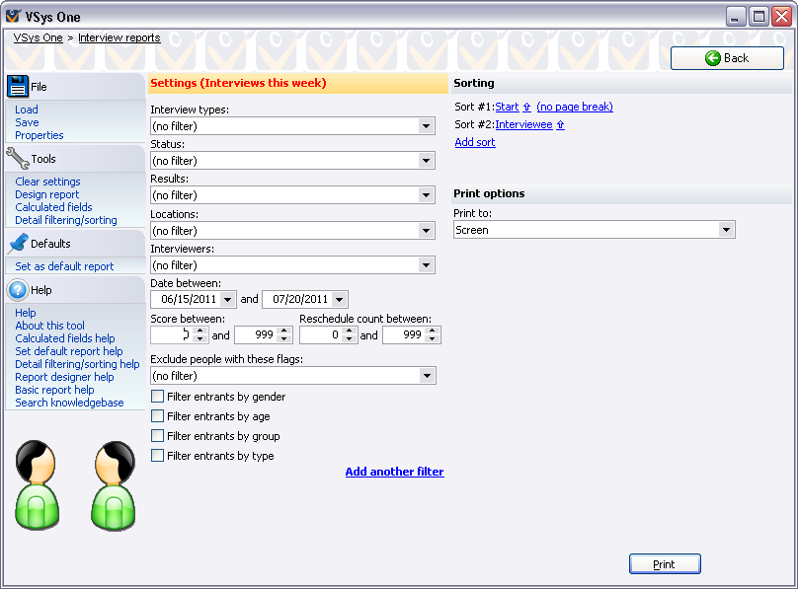Click the Start sort field link
Viewport: 798px width, 589px height.
point(507,107)
